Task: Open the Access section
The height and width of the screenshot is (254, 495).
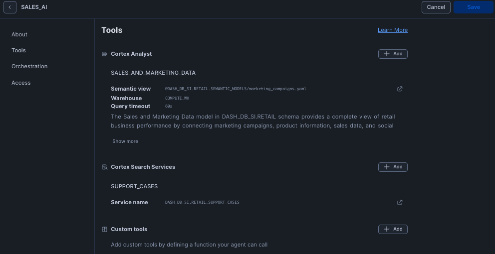Action: tap(21, 83)
